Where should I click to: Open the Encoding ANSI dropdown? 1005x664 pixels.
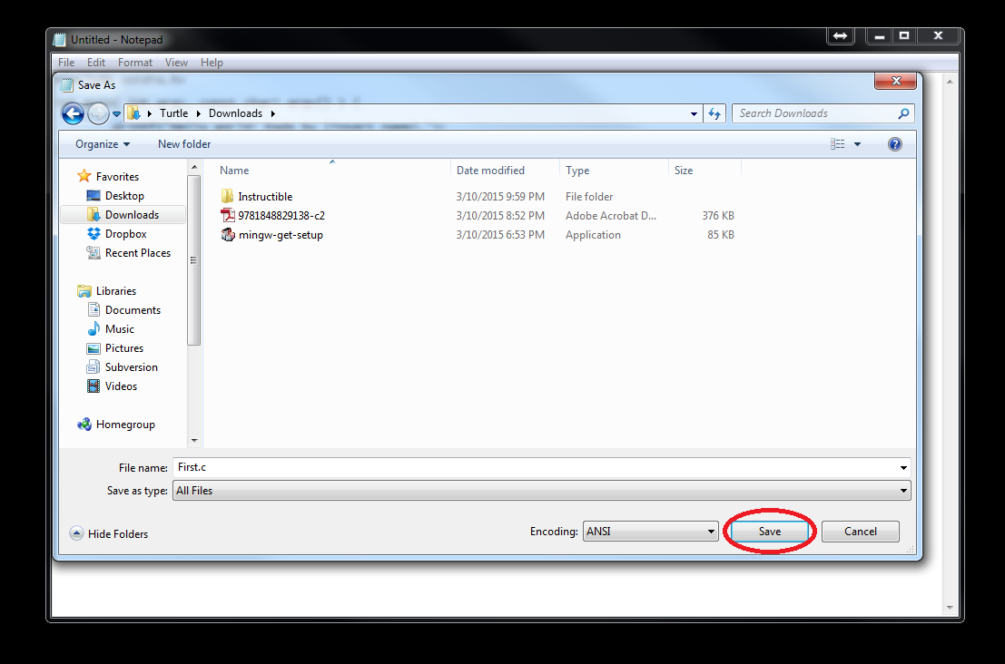[x=650, y=531]
